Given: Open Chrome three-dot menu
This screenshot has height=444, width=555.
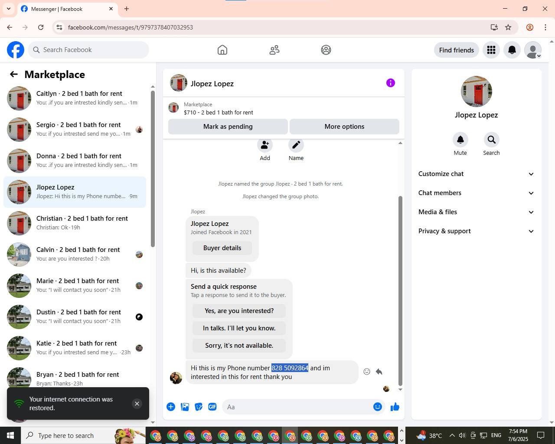Looking at the screenshot, I should tap(545, 27).
